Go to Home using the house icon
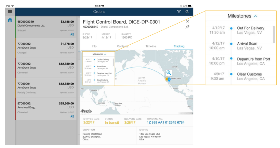 (x=10, y=20)
